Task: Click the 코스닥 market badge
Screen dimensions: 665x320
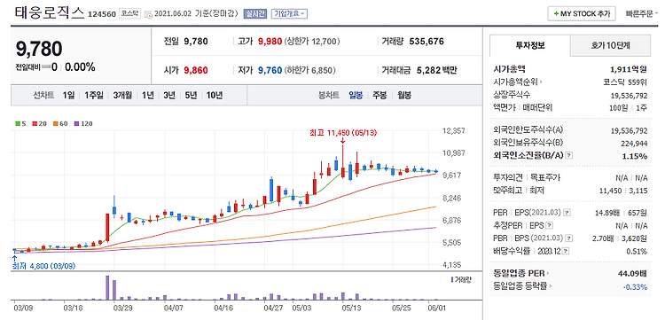Action: pos(129,13)
